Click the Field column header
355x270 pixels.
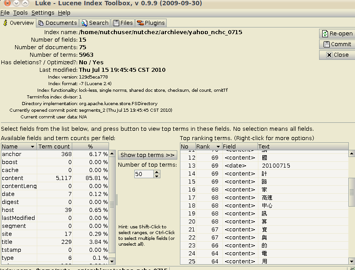click(240, 147)
